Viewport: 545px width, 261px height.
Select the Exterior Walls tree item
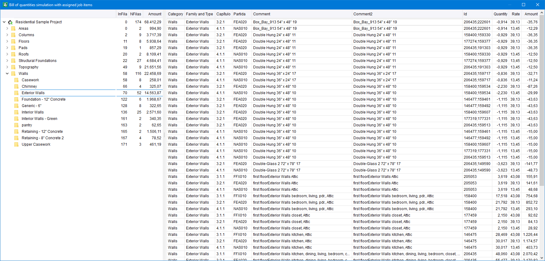point(33,93)
